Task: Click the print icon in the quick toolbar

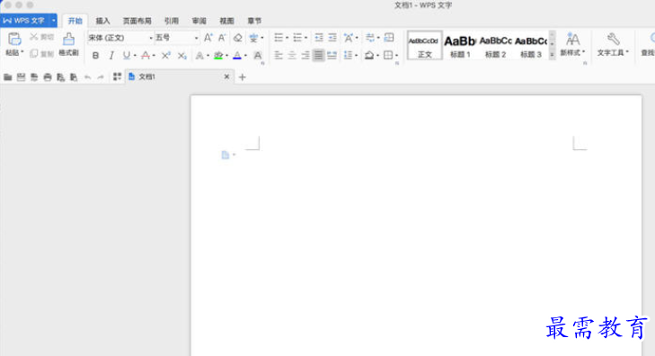Action: pyautogui.click(x=48, y=77)
